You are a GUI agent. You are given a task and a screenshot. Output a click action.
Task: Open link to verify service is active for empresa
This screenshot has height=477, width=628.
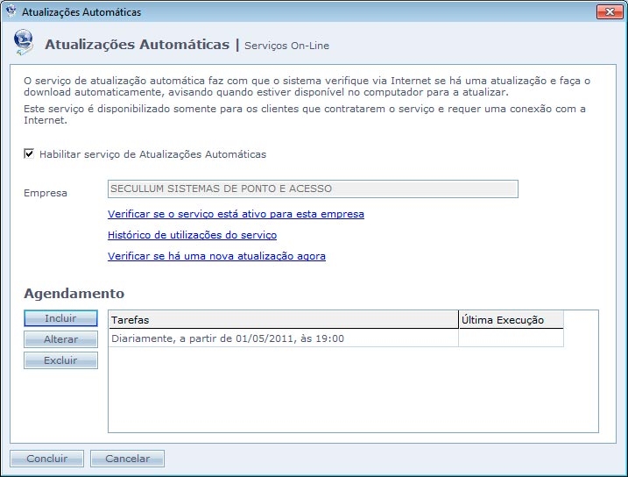pos(236,214)
